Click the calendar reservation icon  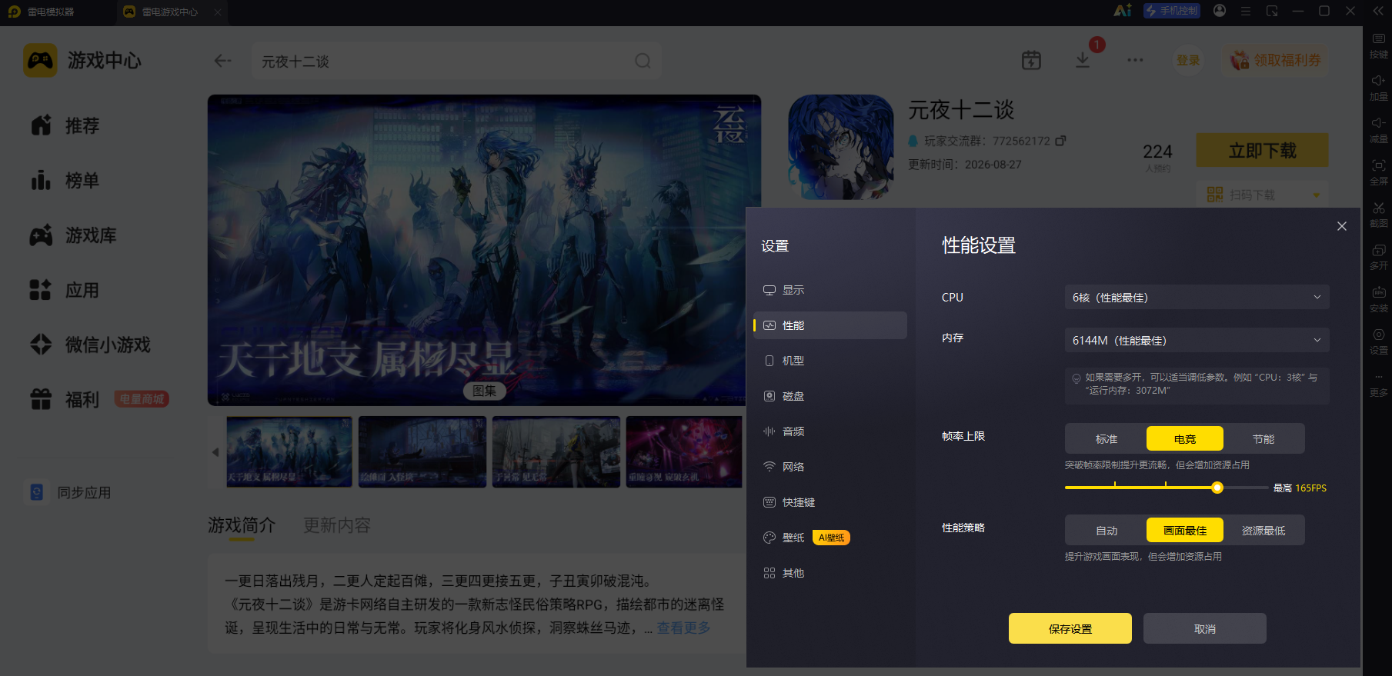(1031, 60)
